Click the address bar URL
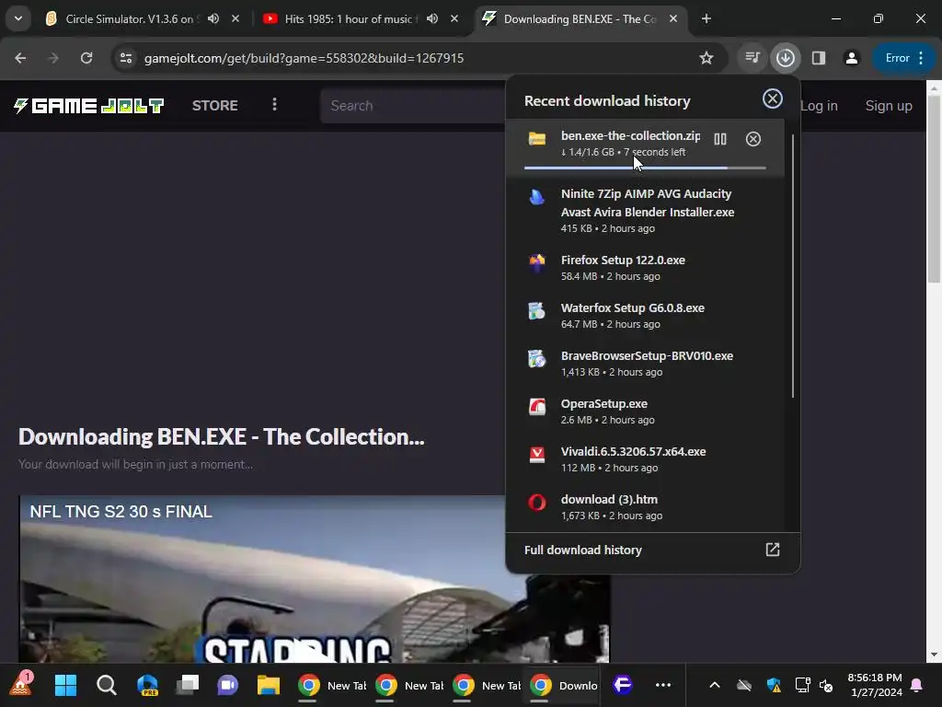Screen dimensions: 942x707 coord(304,58)
